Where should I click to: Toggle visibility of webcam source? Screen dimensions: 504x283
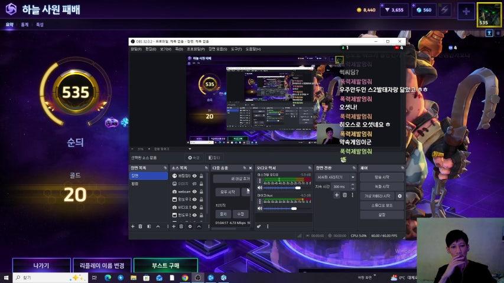tap(194, 192)
